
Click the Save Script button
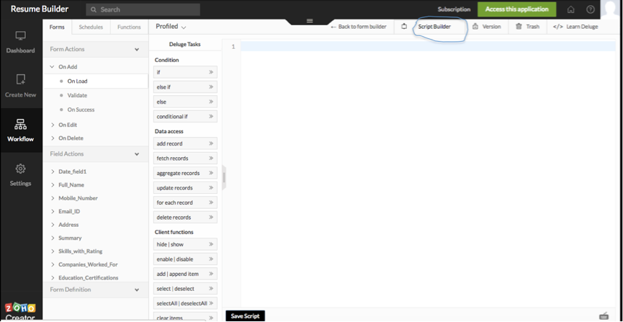(x=245, y=316)
